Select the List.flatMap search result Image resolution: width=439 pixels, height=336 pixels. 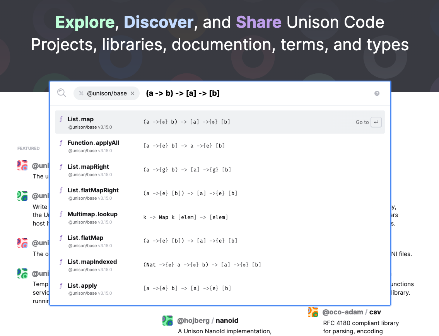(220, 241)
